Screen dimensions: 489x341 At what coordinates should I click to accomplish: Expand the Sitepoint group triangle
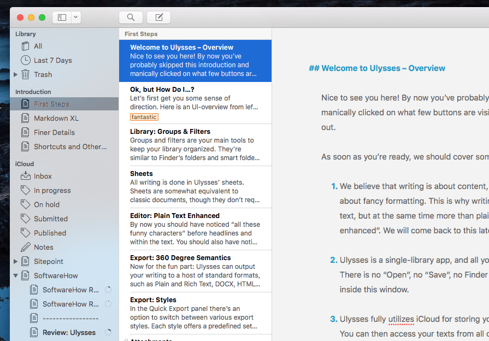[x=15, y=261]
